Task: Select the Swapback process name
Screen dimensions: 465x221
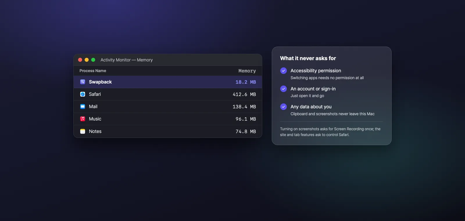Action: pos(100,82)
